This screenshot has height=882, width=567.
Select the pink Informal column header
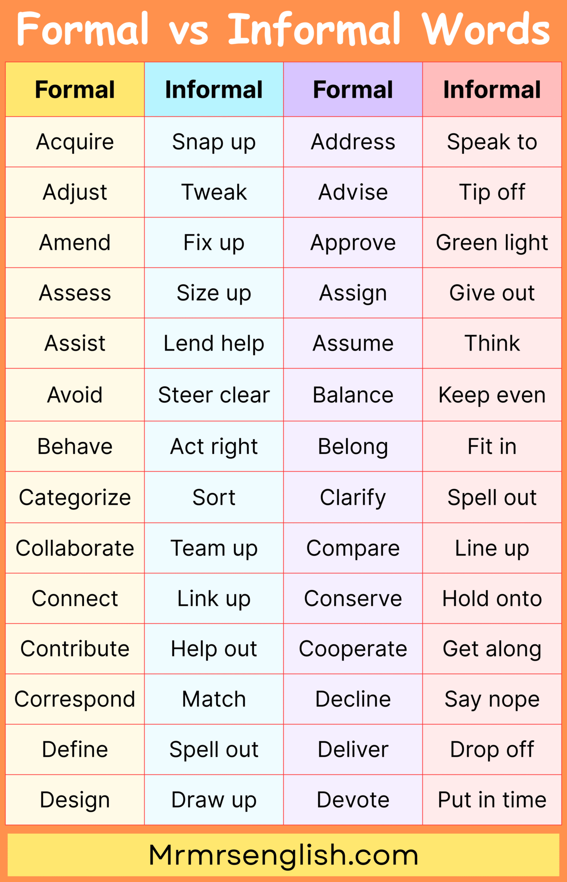(x=492, y=90)
